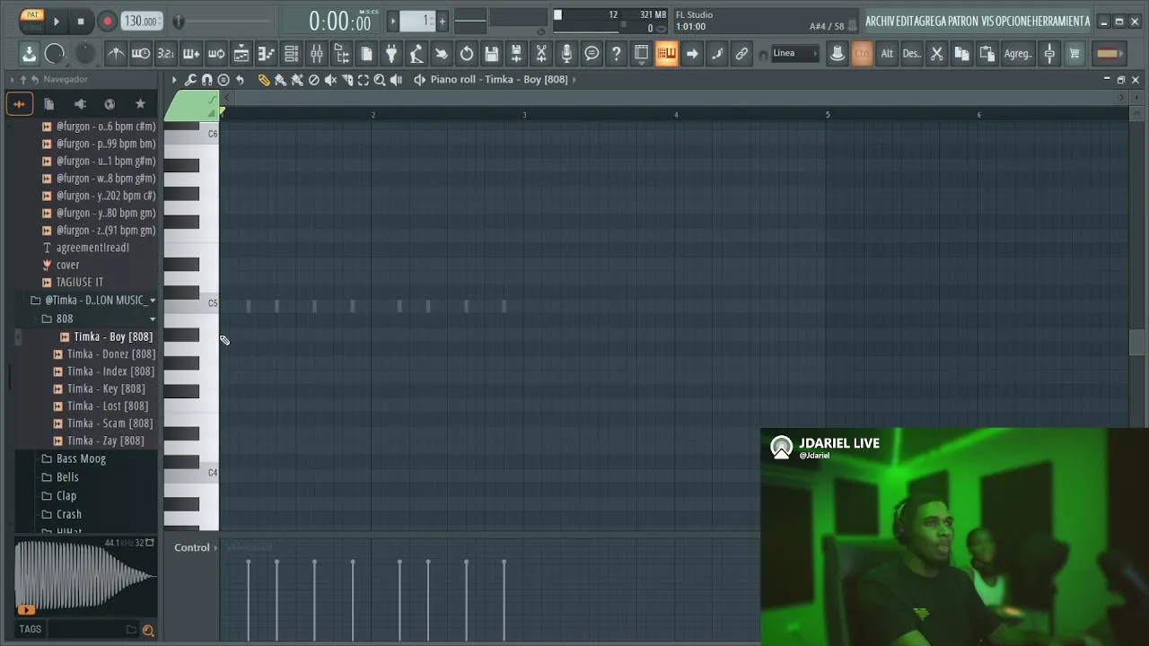The width and height of the screenshot is (1149, 646).
Task: Open the tempo tapper icon
Action: click(x=417, y=54)
